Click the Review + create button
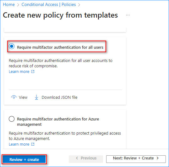 point(24,159)
